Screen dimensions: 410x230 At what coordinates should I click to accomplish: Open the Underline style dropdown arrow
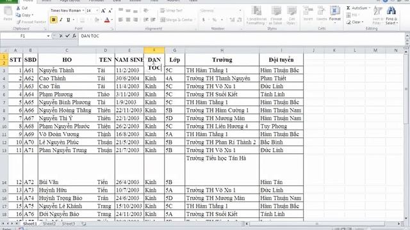pos(74,20)
